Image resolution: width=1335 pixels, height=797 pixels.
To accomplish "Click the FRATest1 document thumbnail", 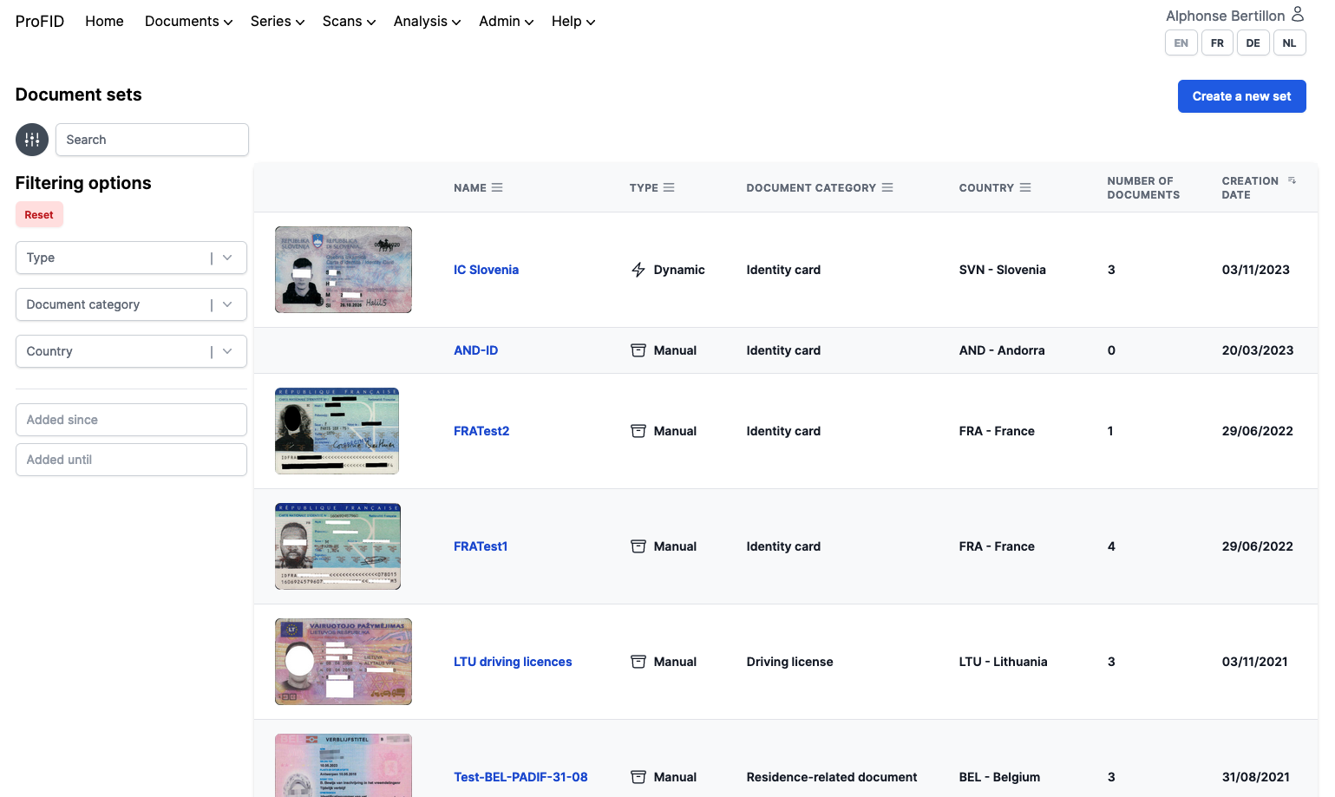I will (x=337, y=546).
